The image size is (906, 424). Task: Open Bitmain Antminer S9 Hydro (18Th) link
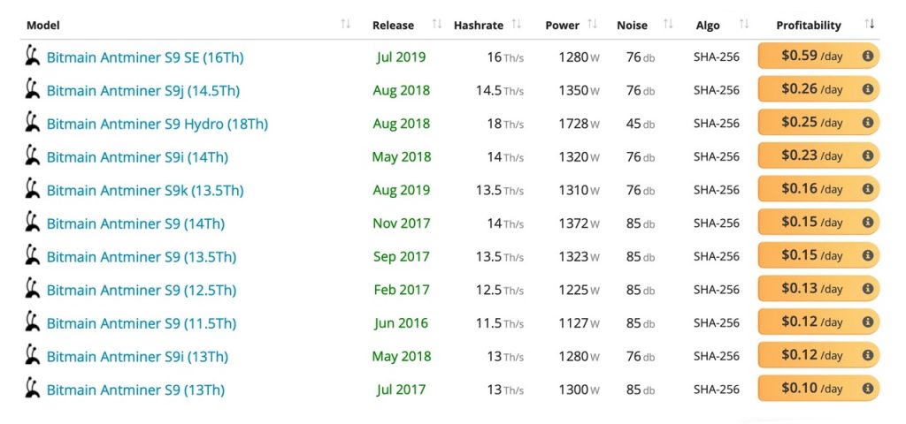(157, 124)
